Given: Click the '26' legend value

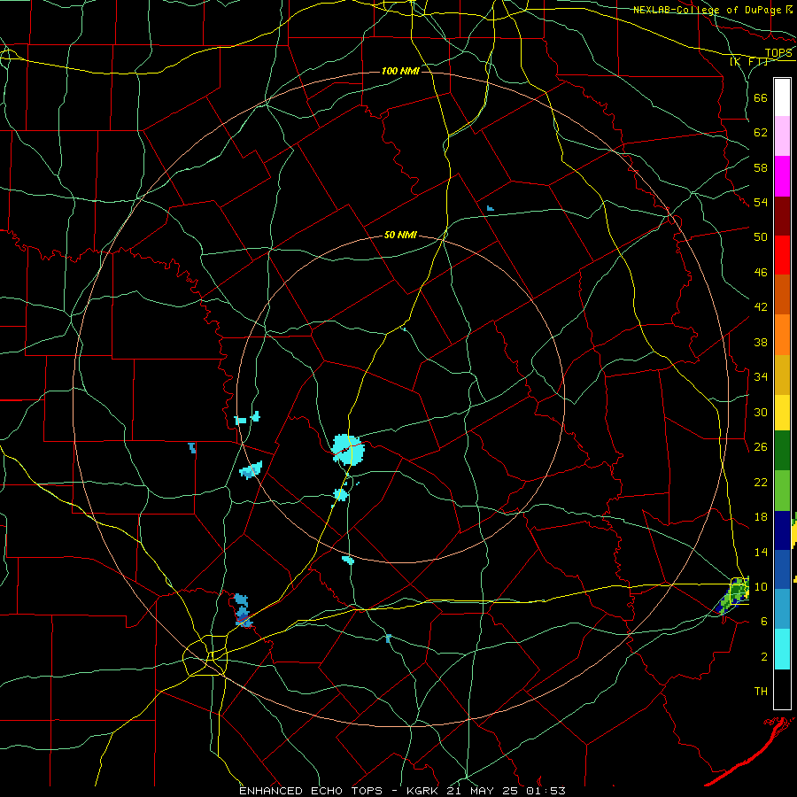Looking at the screenshot, I should pyautogui.click(x=761, y=447).
